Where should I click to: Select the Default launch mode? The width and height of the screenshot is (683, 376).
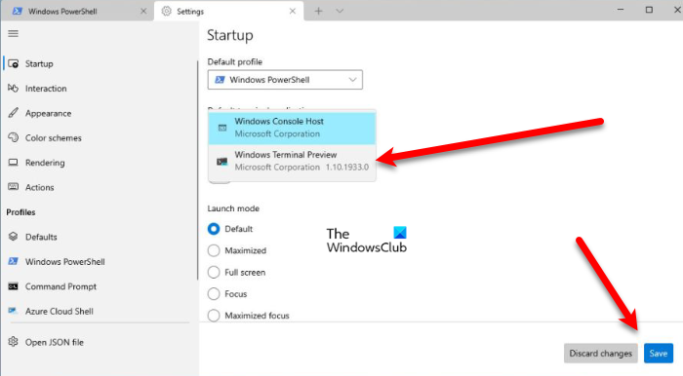pos(214,229)
